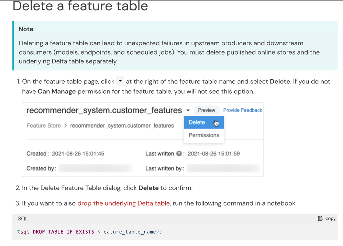The image size is (343, 246).
Task: Click the clipboard Copy icon on code block
Action: pos(320,219)
